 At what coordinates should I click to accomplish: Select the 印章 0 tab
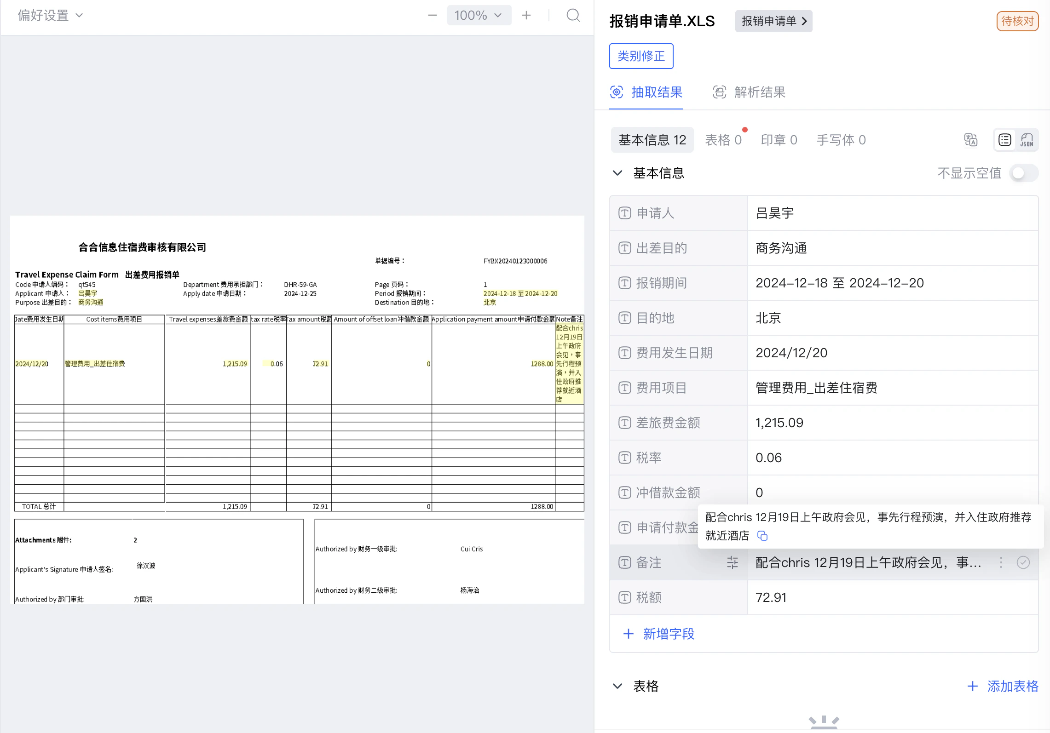(x=779, y=140)
